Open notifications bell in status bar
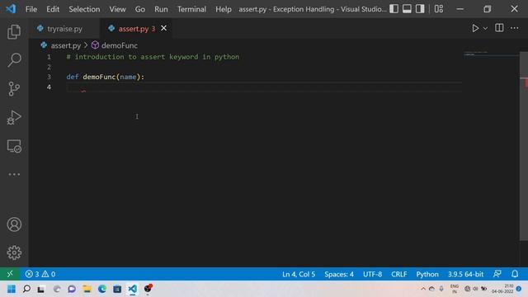The width and height of the screenshot is (528, 297). pyautogui.click(x=515, y=274)
